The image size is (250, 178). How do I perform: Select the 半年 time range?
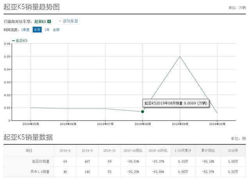point(37,30)
